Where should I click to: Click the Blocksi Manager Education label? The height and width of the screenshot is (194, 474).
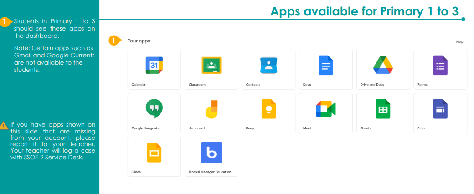[211, 172]
